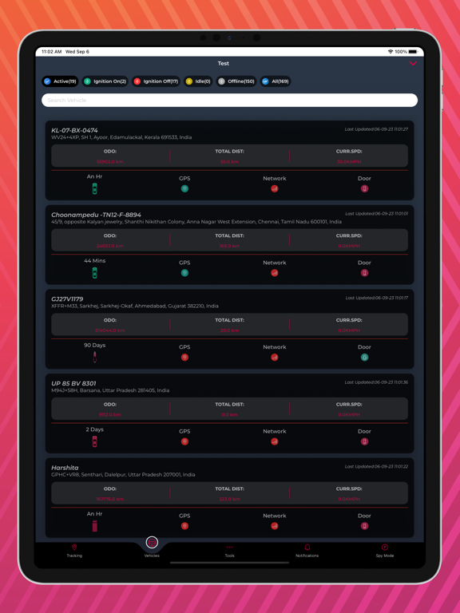The width and height of the screenshot is (460, 613).
Task: Open vehicle GJ27V1179 title
Action: pyautogui.click(x=67, y=299)
